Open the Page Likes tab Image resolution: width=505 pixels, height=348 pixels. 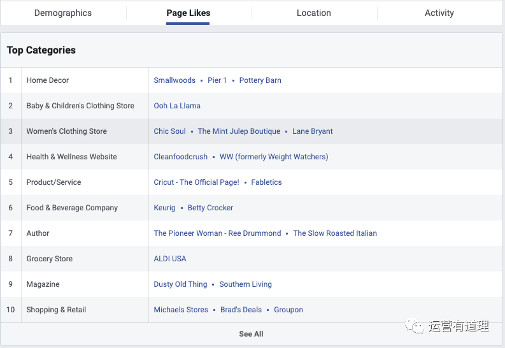pos(188,13)
